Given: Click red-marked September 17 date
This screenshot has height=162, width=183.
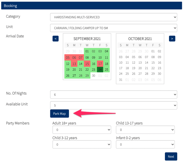Looking at the screenshot, I should pos(100,64).
